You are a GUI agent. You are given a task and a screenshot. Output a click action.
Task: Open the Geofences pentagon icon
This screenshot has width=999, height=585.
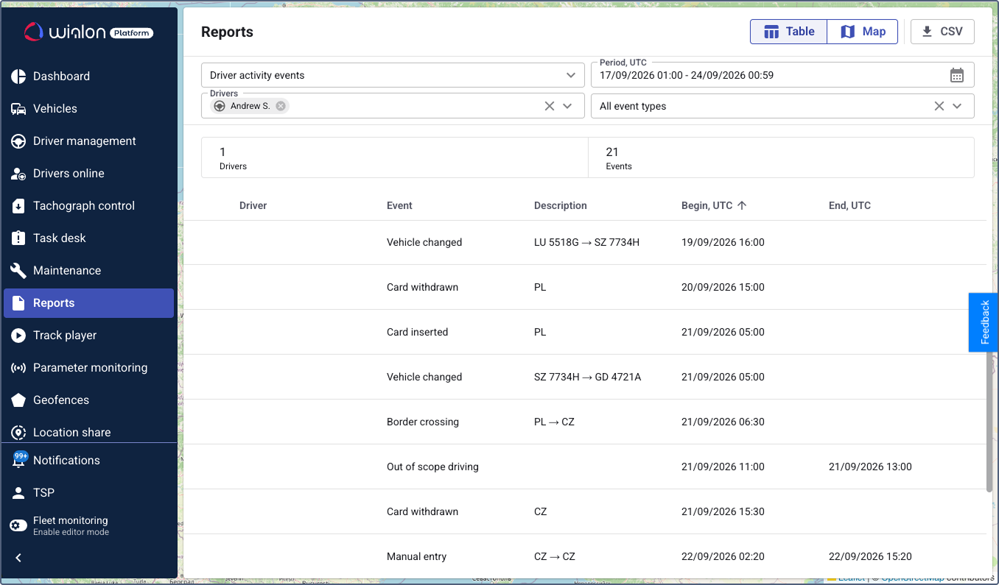point(18,400)
